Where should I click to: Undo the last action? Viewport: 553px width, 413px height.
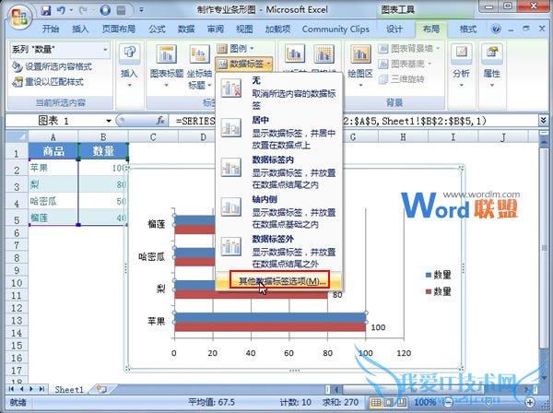point(61,10)
